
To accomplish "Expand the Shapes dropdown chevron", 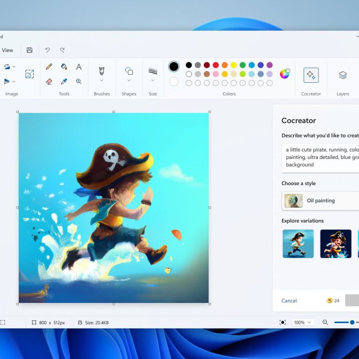I will 129,80.
